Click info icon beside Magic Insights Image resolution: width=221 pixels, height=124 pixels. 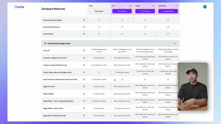(84, 94)
